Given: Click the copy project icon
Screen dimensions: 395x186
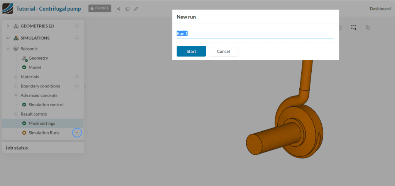Looking at the screenshot, I should pos(127,8).
